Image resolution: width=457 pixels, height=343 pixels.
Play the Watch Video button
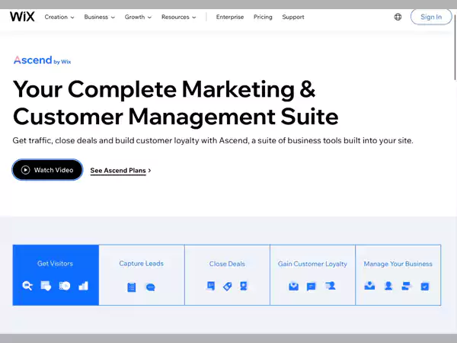point(47,170)
